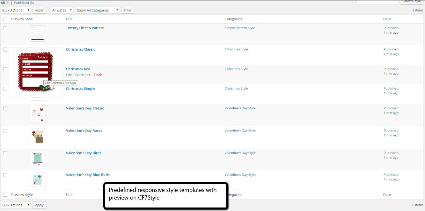Select the Valentine's Day Birds preview thumbnail
425x211 pixels.
pyautogui.click(x=37, y=159)
